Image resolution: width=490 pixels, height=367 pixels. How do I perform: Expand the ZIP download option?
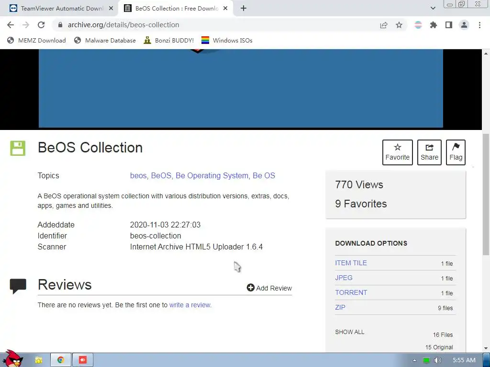[340, 307]
